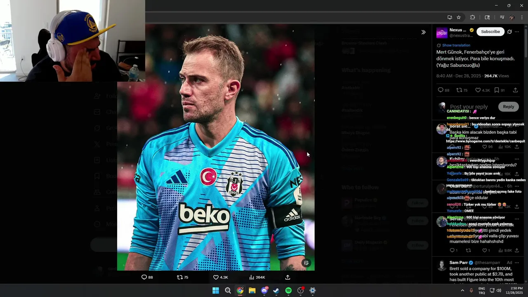Click Show translation link
Viewport: 528px width, 297px height.
tap(456, 45)
